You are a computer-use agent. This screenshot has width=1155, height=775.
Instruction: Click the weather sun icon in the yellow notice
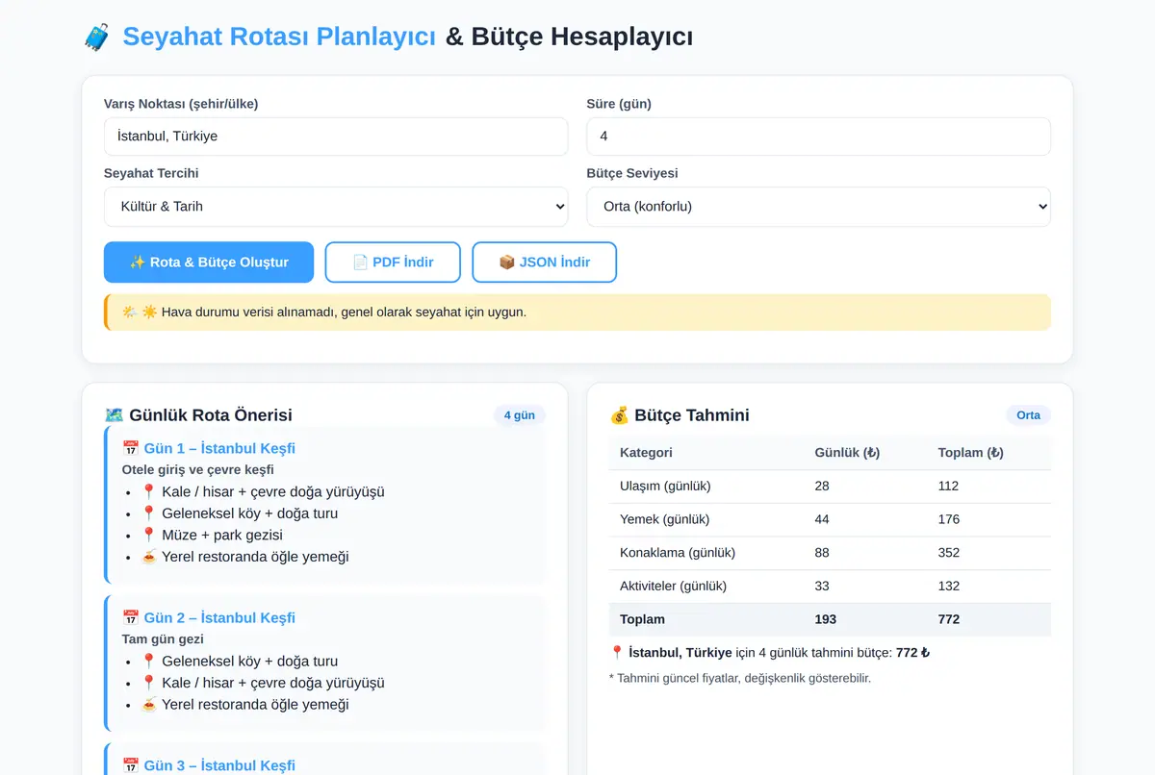point(149,312)
